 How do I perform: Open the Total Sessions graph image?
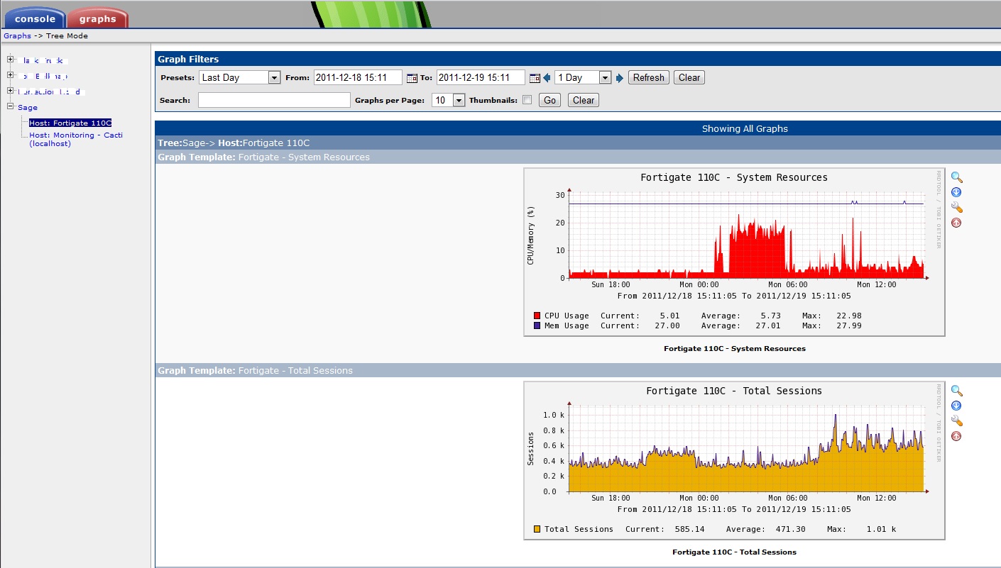(734, 460)
